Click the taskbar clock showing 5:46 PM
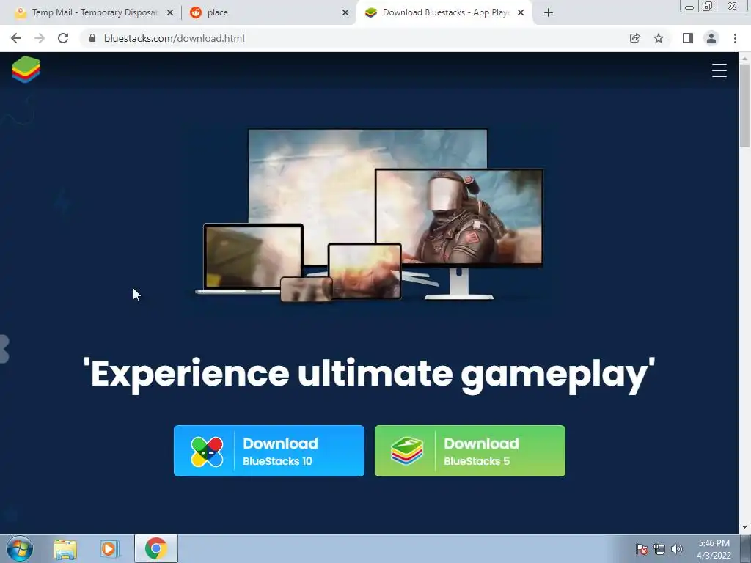Screen dimensions: 751x563 [x=714, y=549]
